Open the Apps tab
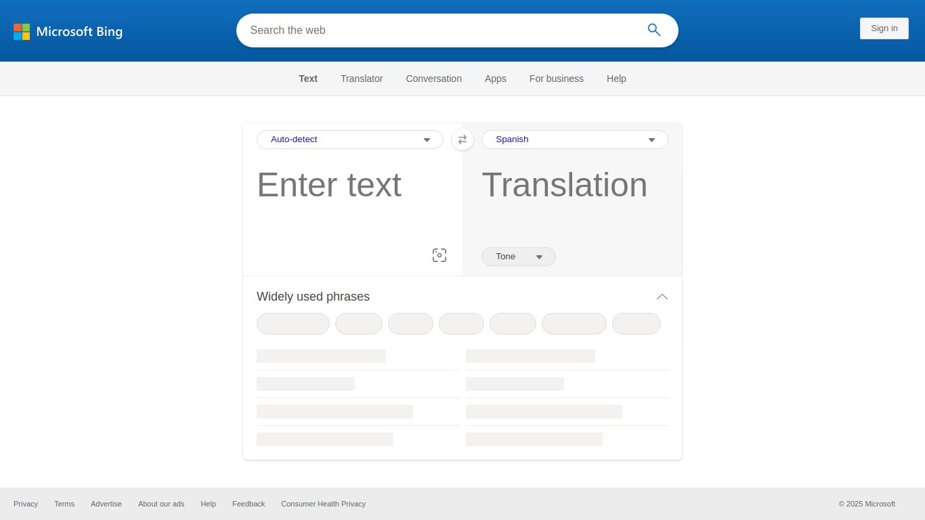 (495, 79)
